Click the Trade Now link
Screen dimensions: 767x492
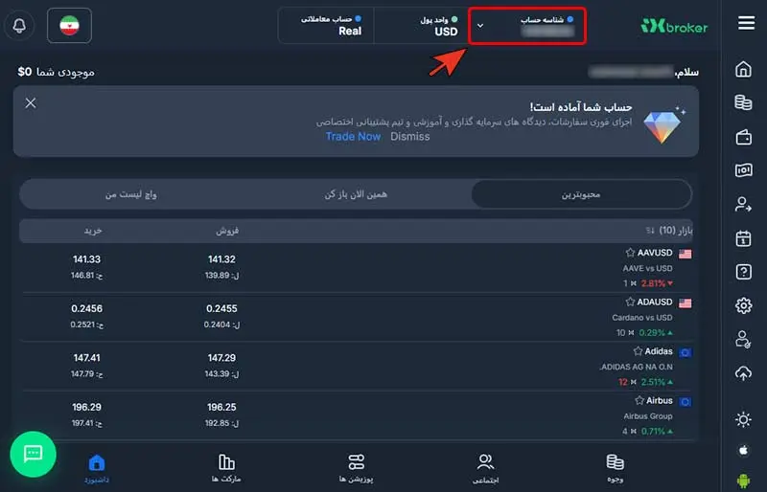tap(353, 136)
